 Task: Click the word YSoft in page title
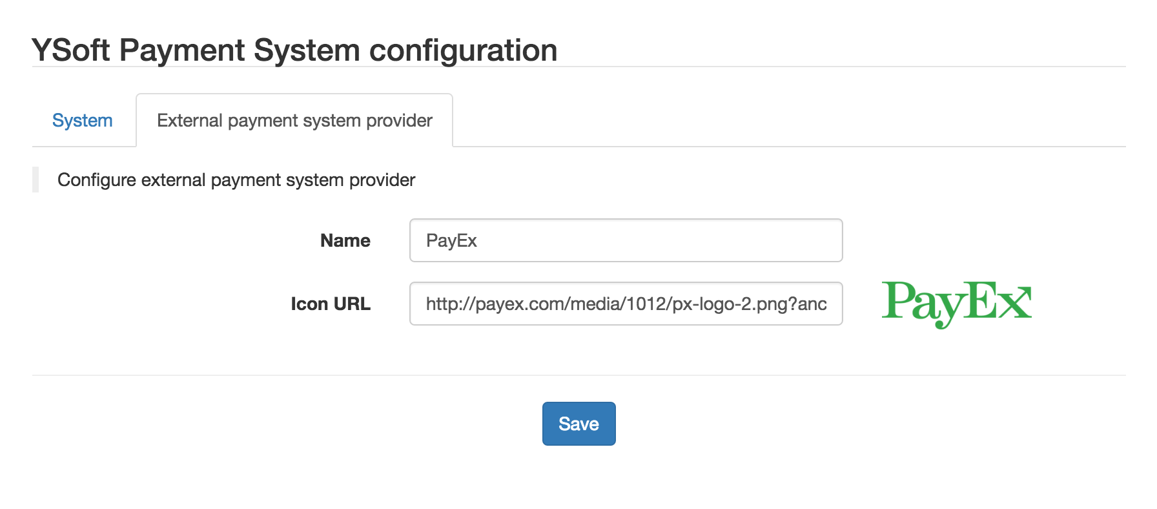point(71,50)
